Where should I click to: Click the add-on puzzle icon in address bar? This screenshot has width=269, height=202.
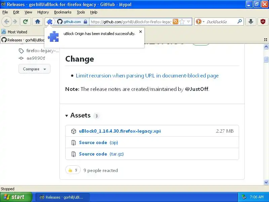click(49, 22)
